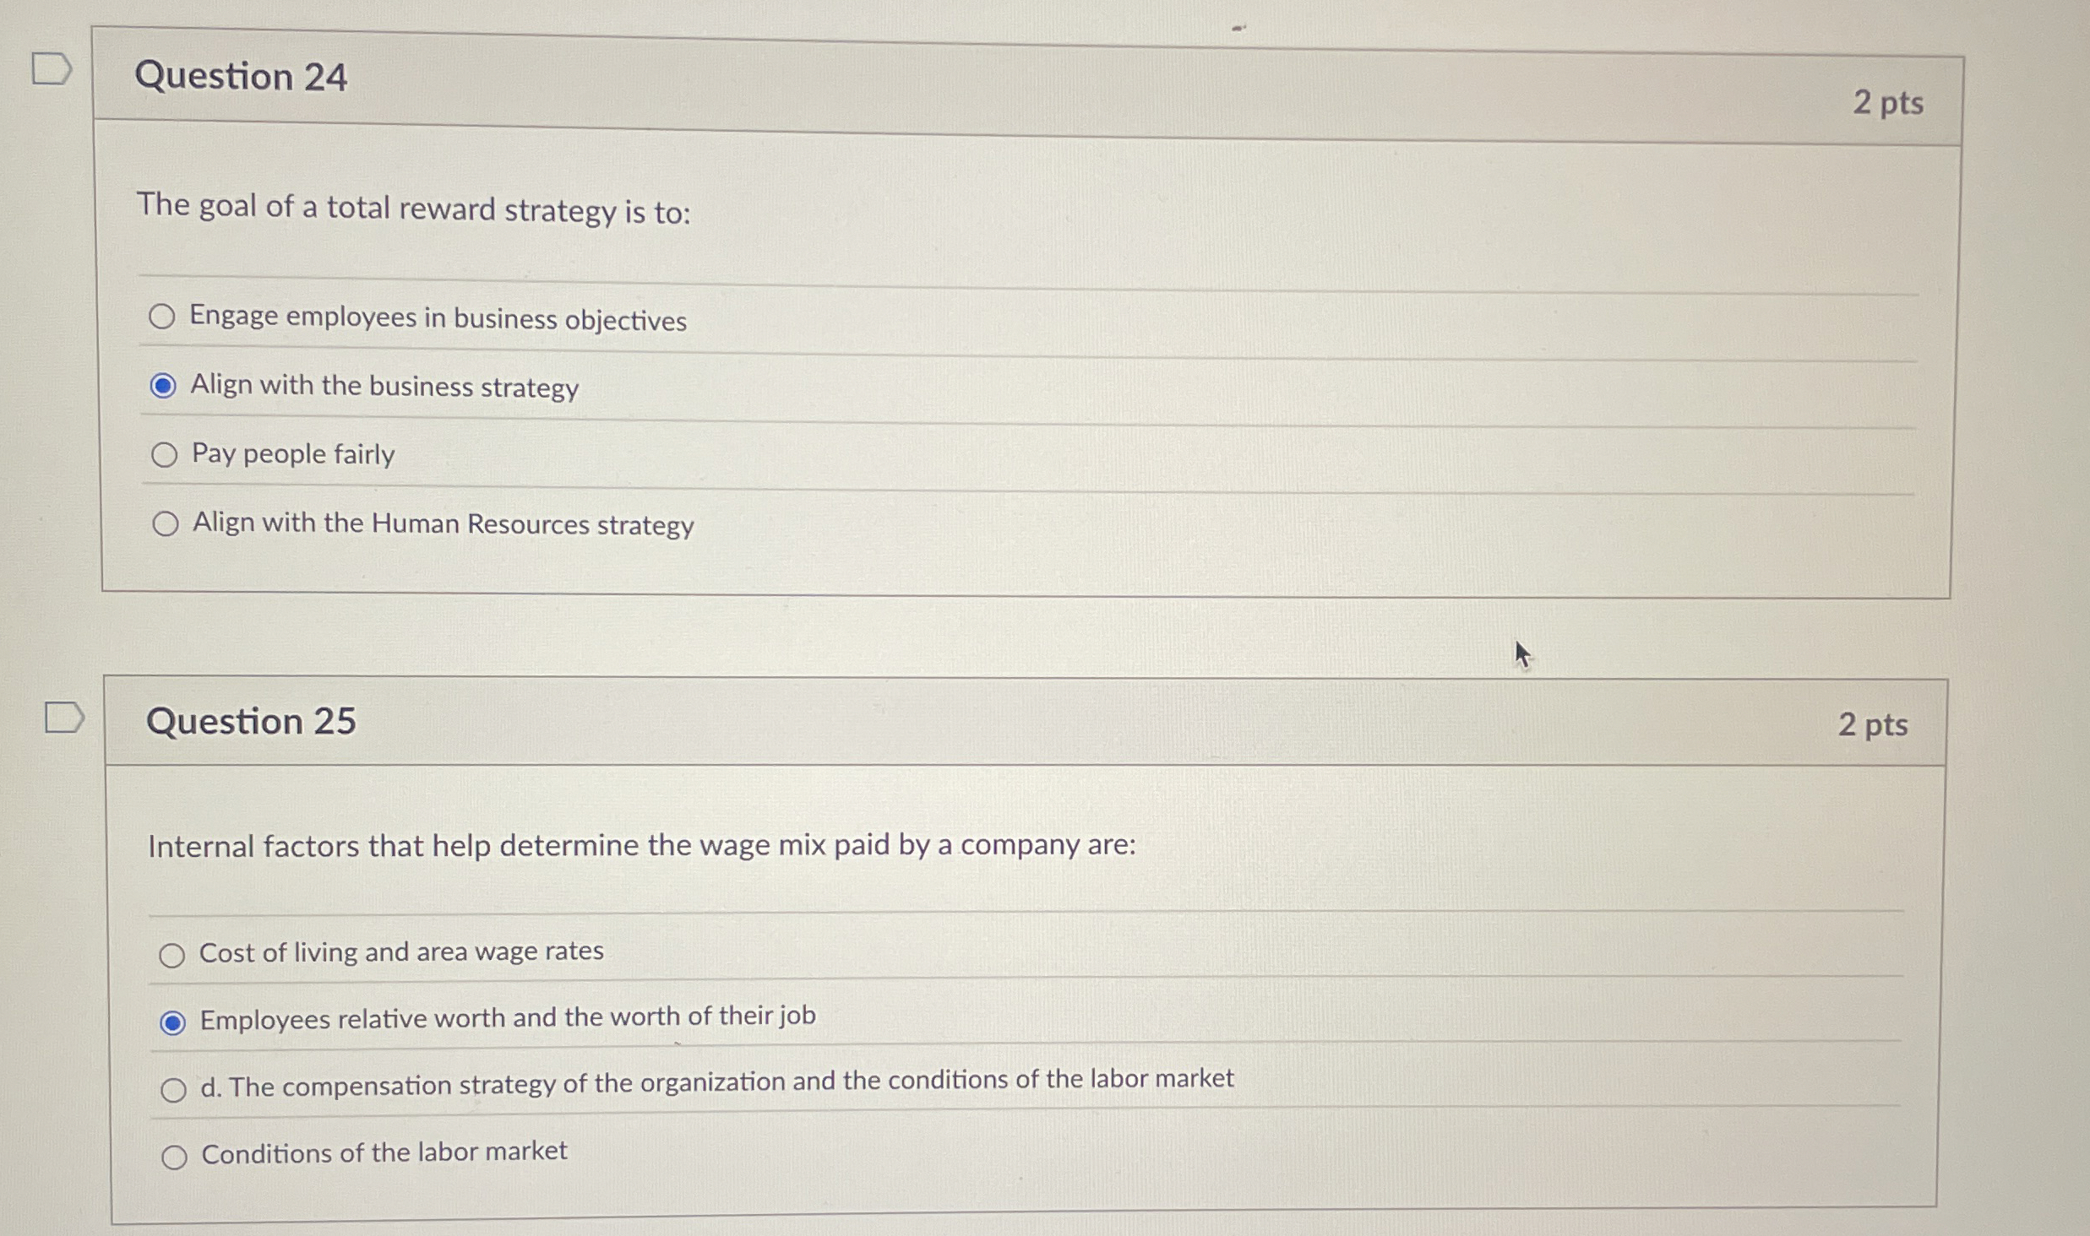This screenshot has width=2090, height=1236.
Task: Click 'Conditions of the labor market' answer text
Action: tap(384, 1152)
